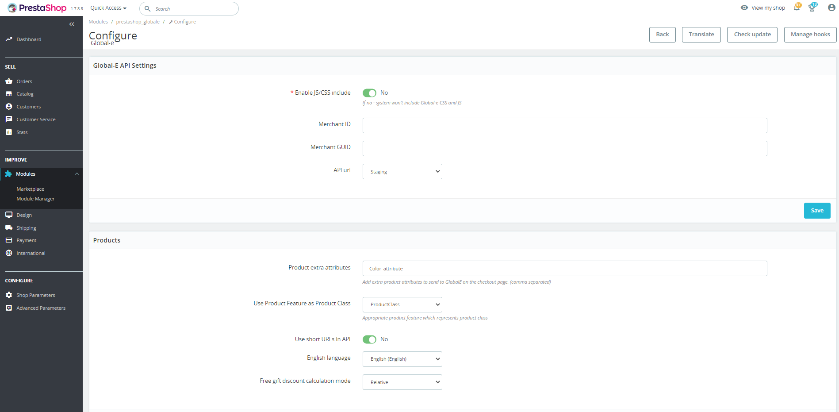
Task: Change the English language selector
Action: point(402,359)
